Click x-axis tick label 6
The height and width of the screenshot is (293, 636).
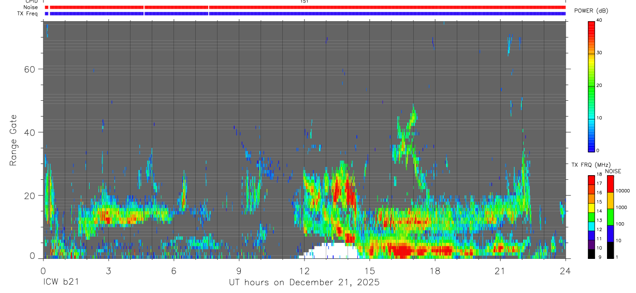(x=174, y=271)
